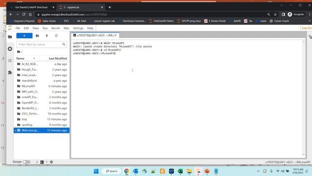Open the Help menu
This screenshot has height=176, width=312.
90,28
